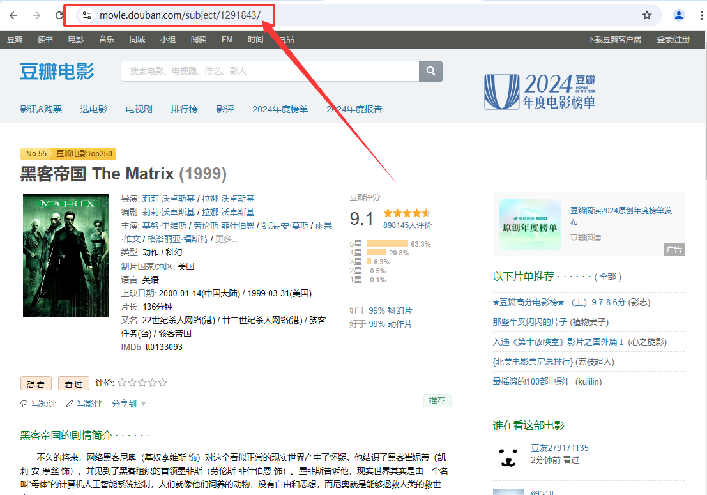The height and width of the screenshot is (495, 707).
Task: Open the 原创年度榜单 ad thumbnail
Action: 530,224
